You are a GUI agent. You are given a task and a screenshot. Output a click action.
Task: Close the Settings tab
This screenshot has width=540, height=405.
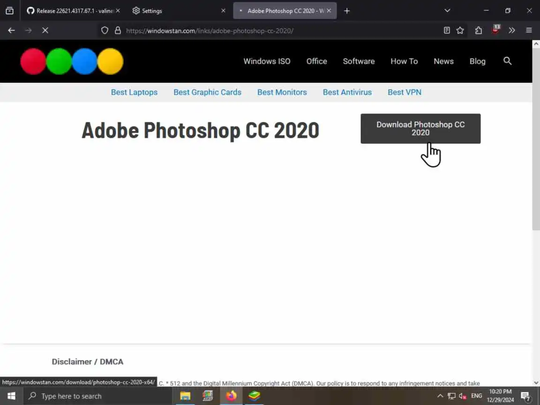(x=223, y=11)
